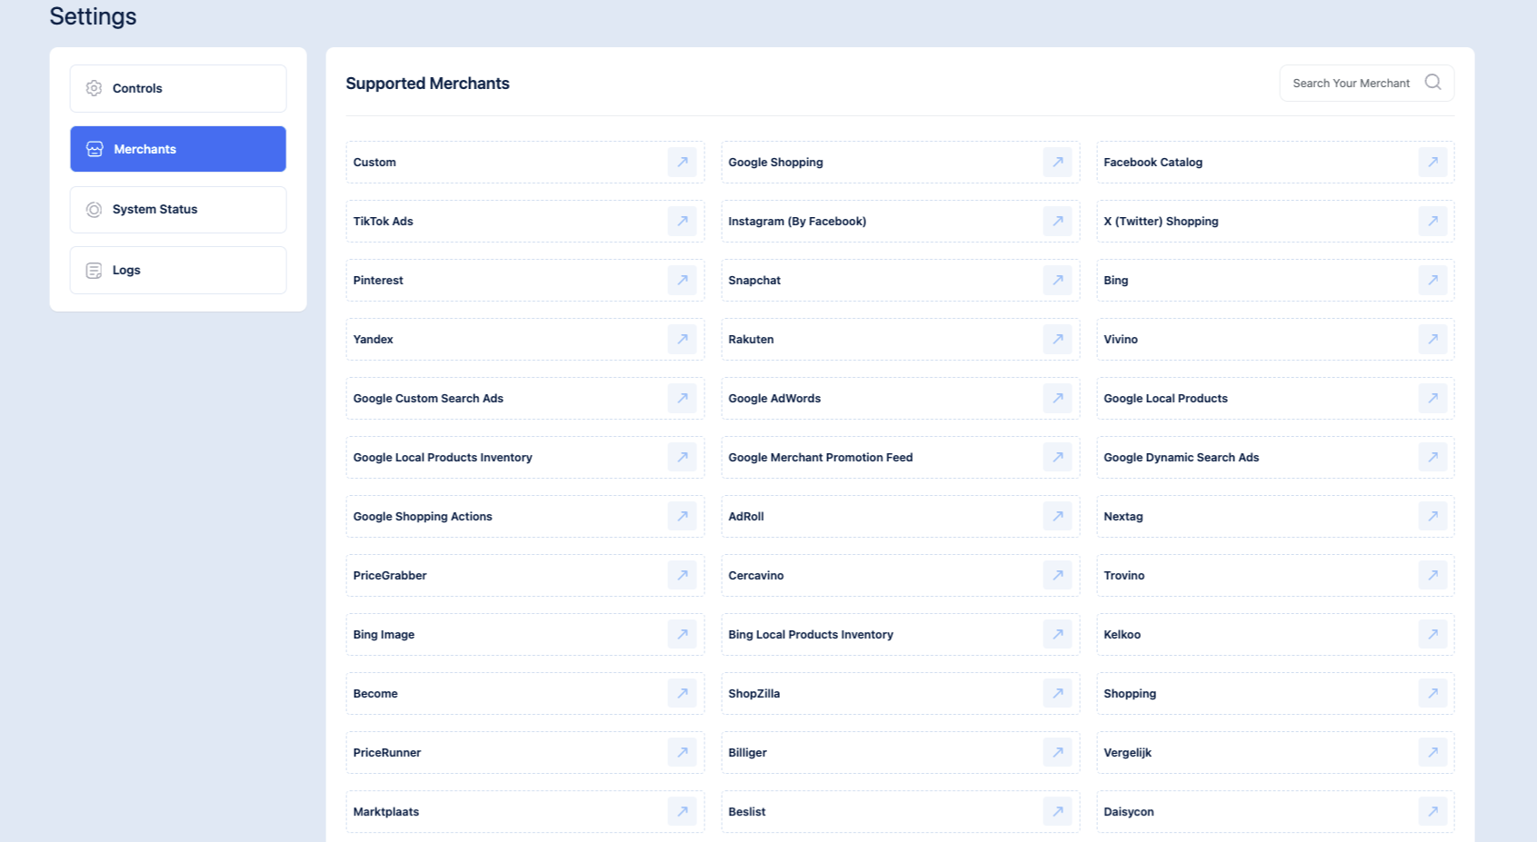Open the Shopping row arrow icon

[x=1432, y=693]
